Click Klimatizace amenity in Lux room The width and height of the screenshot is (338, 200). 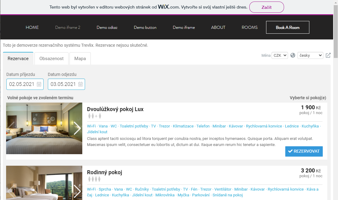[183, 126]
